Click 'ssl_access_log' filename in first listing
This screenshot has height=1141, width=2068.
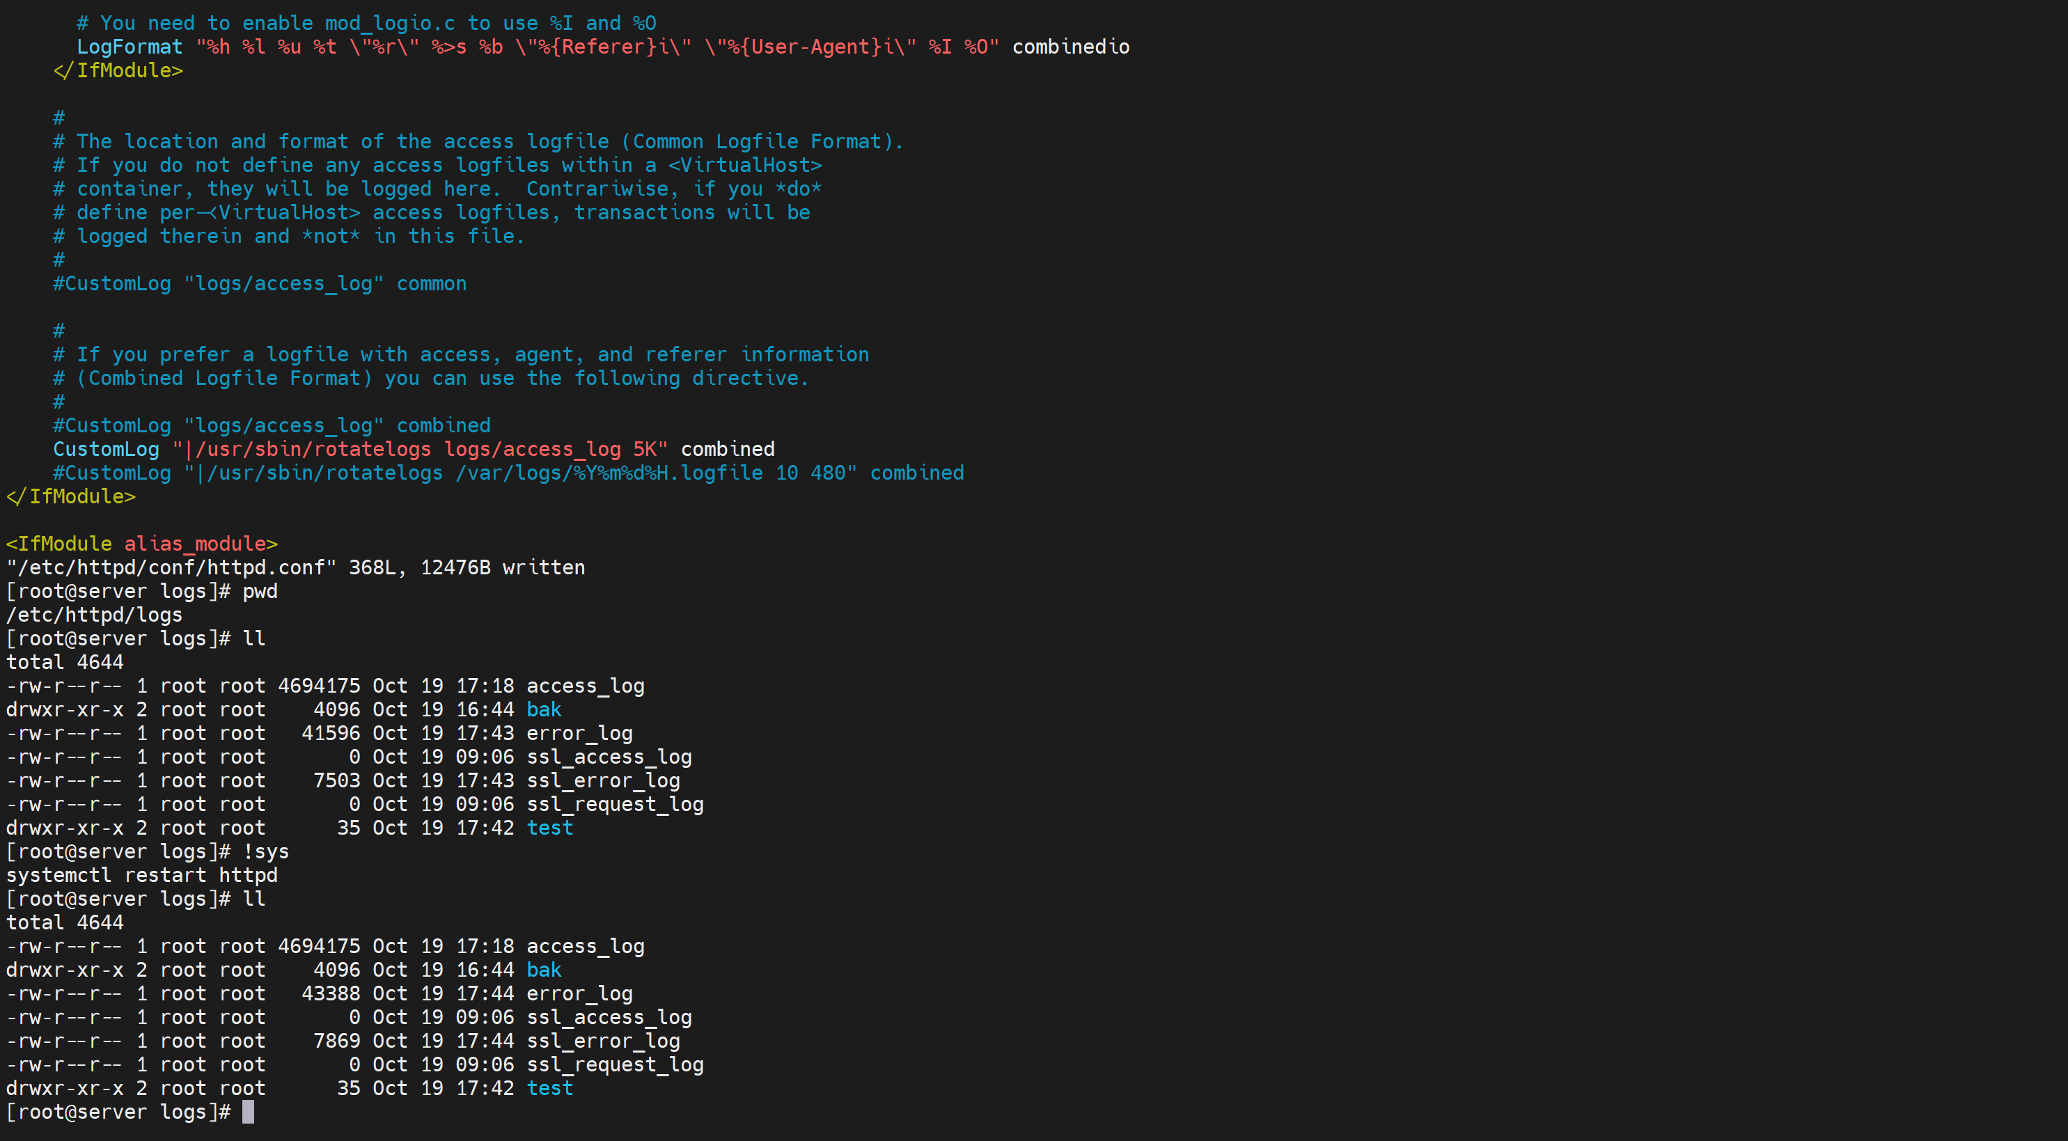pyautogui.click(x=609, y=757)
